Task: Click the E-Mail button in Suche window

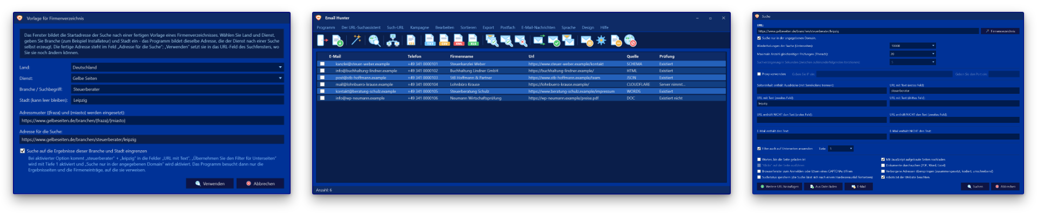Action: 858,186
